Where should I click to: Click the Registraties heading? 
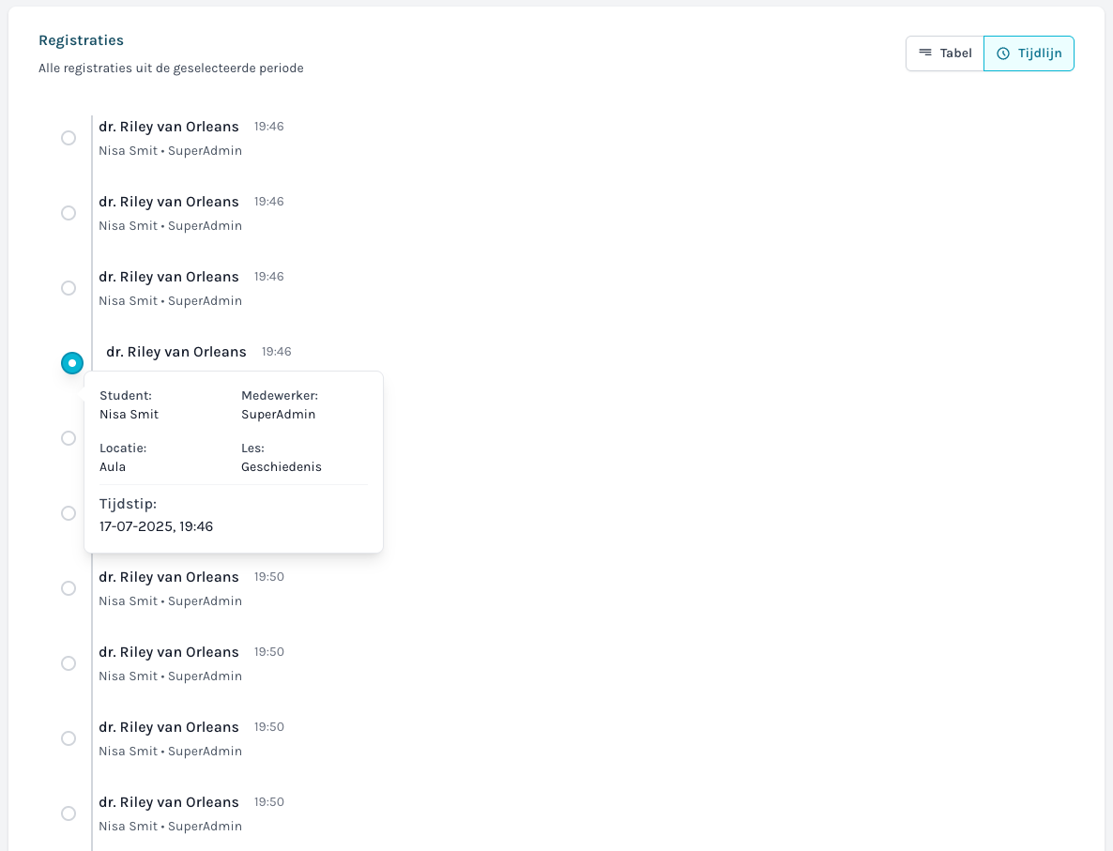[81, 40]
